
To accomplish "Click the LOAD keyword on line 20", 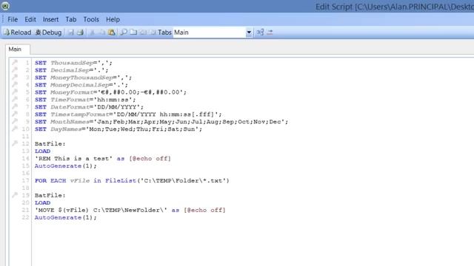I will click(x=43, y=202).
